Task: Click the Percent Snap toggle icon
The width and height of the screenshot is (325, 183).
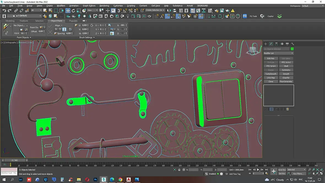Action: pos(131,10)
